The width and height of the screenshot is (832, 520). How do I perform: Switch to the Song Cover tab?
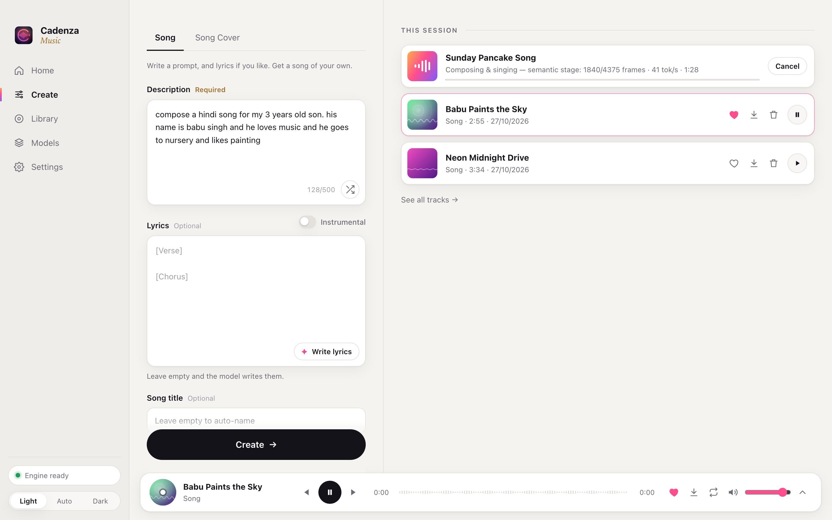(x=217, y=38)
